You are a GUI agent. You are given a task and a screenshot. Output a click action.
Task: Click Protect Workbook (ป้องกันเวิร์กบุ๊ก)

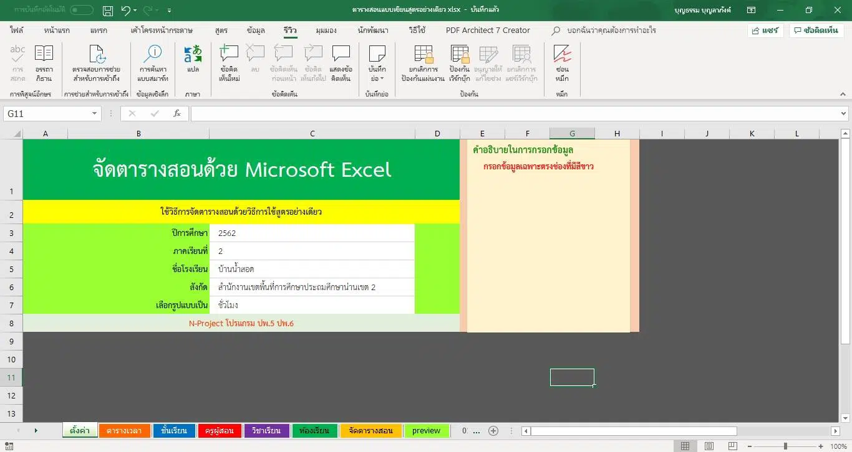460,64
